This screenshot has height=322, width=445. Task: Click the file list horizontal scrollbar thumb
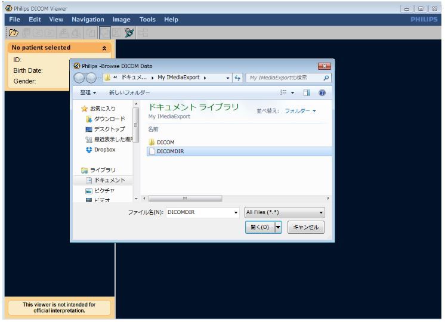point(185,199)
